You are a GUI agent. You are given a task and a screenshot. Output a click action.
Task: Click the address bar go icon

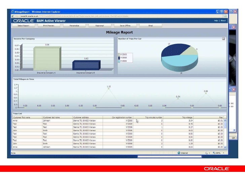click(x=225, y=16)
